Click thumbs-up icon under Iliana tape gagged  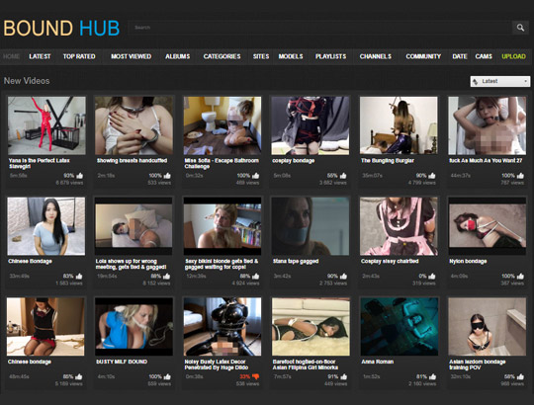tap(343, 277)
